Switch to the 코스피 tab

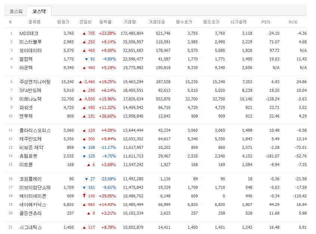(16, 11)
